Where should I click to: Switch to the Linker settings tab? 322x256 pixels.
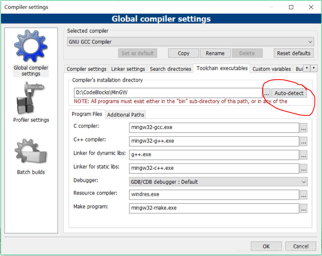coord(128,69)
